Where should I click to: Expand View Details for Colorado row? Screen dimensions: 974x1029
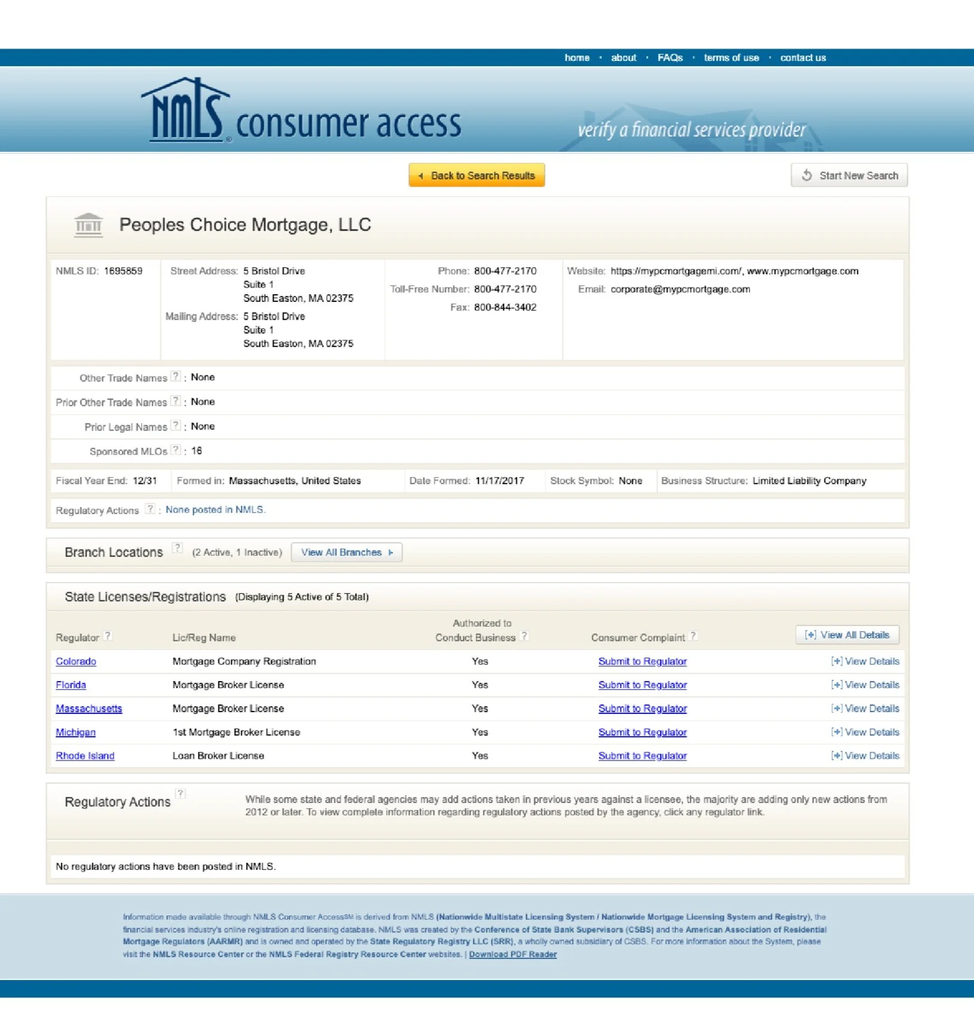tap(865, 661)
